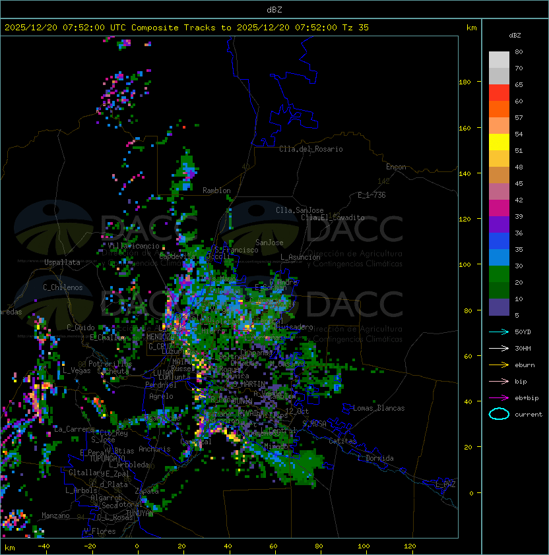549x555 pixels.
Task: Click the 'S_Francisco' map label
Action: point(236,250)
